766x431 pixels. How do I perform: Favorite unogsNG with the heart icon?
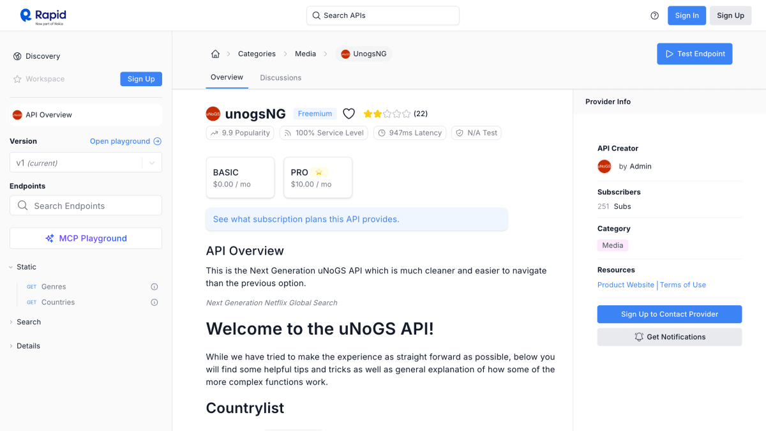[x=349, y=114]
